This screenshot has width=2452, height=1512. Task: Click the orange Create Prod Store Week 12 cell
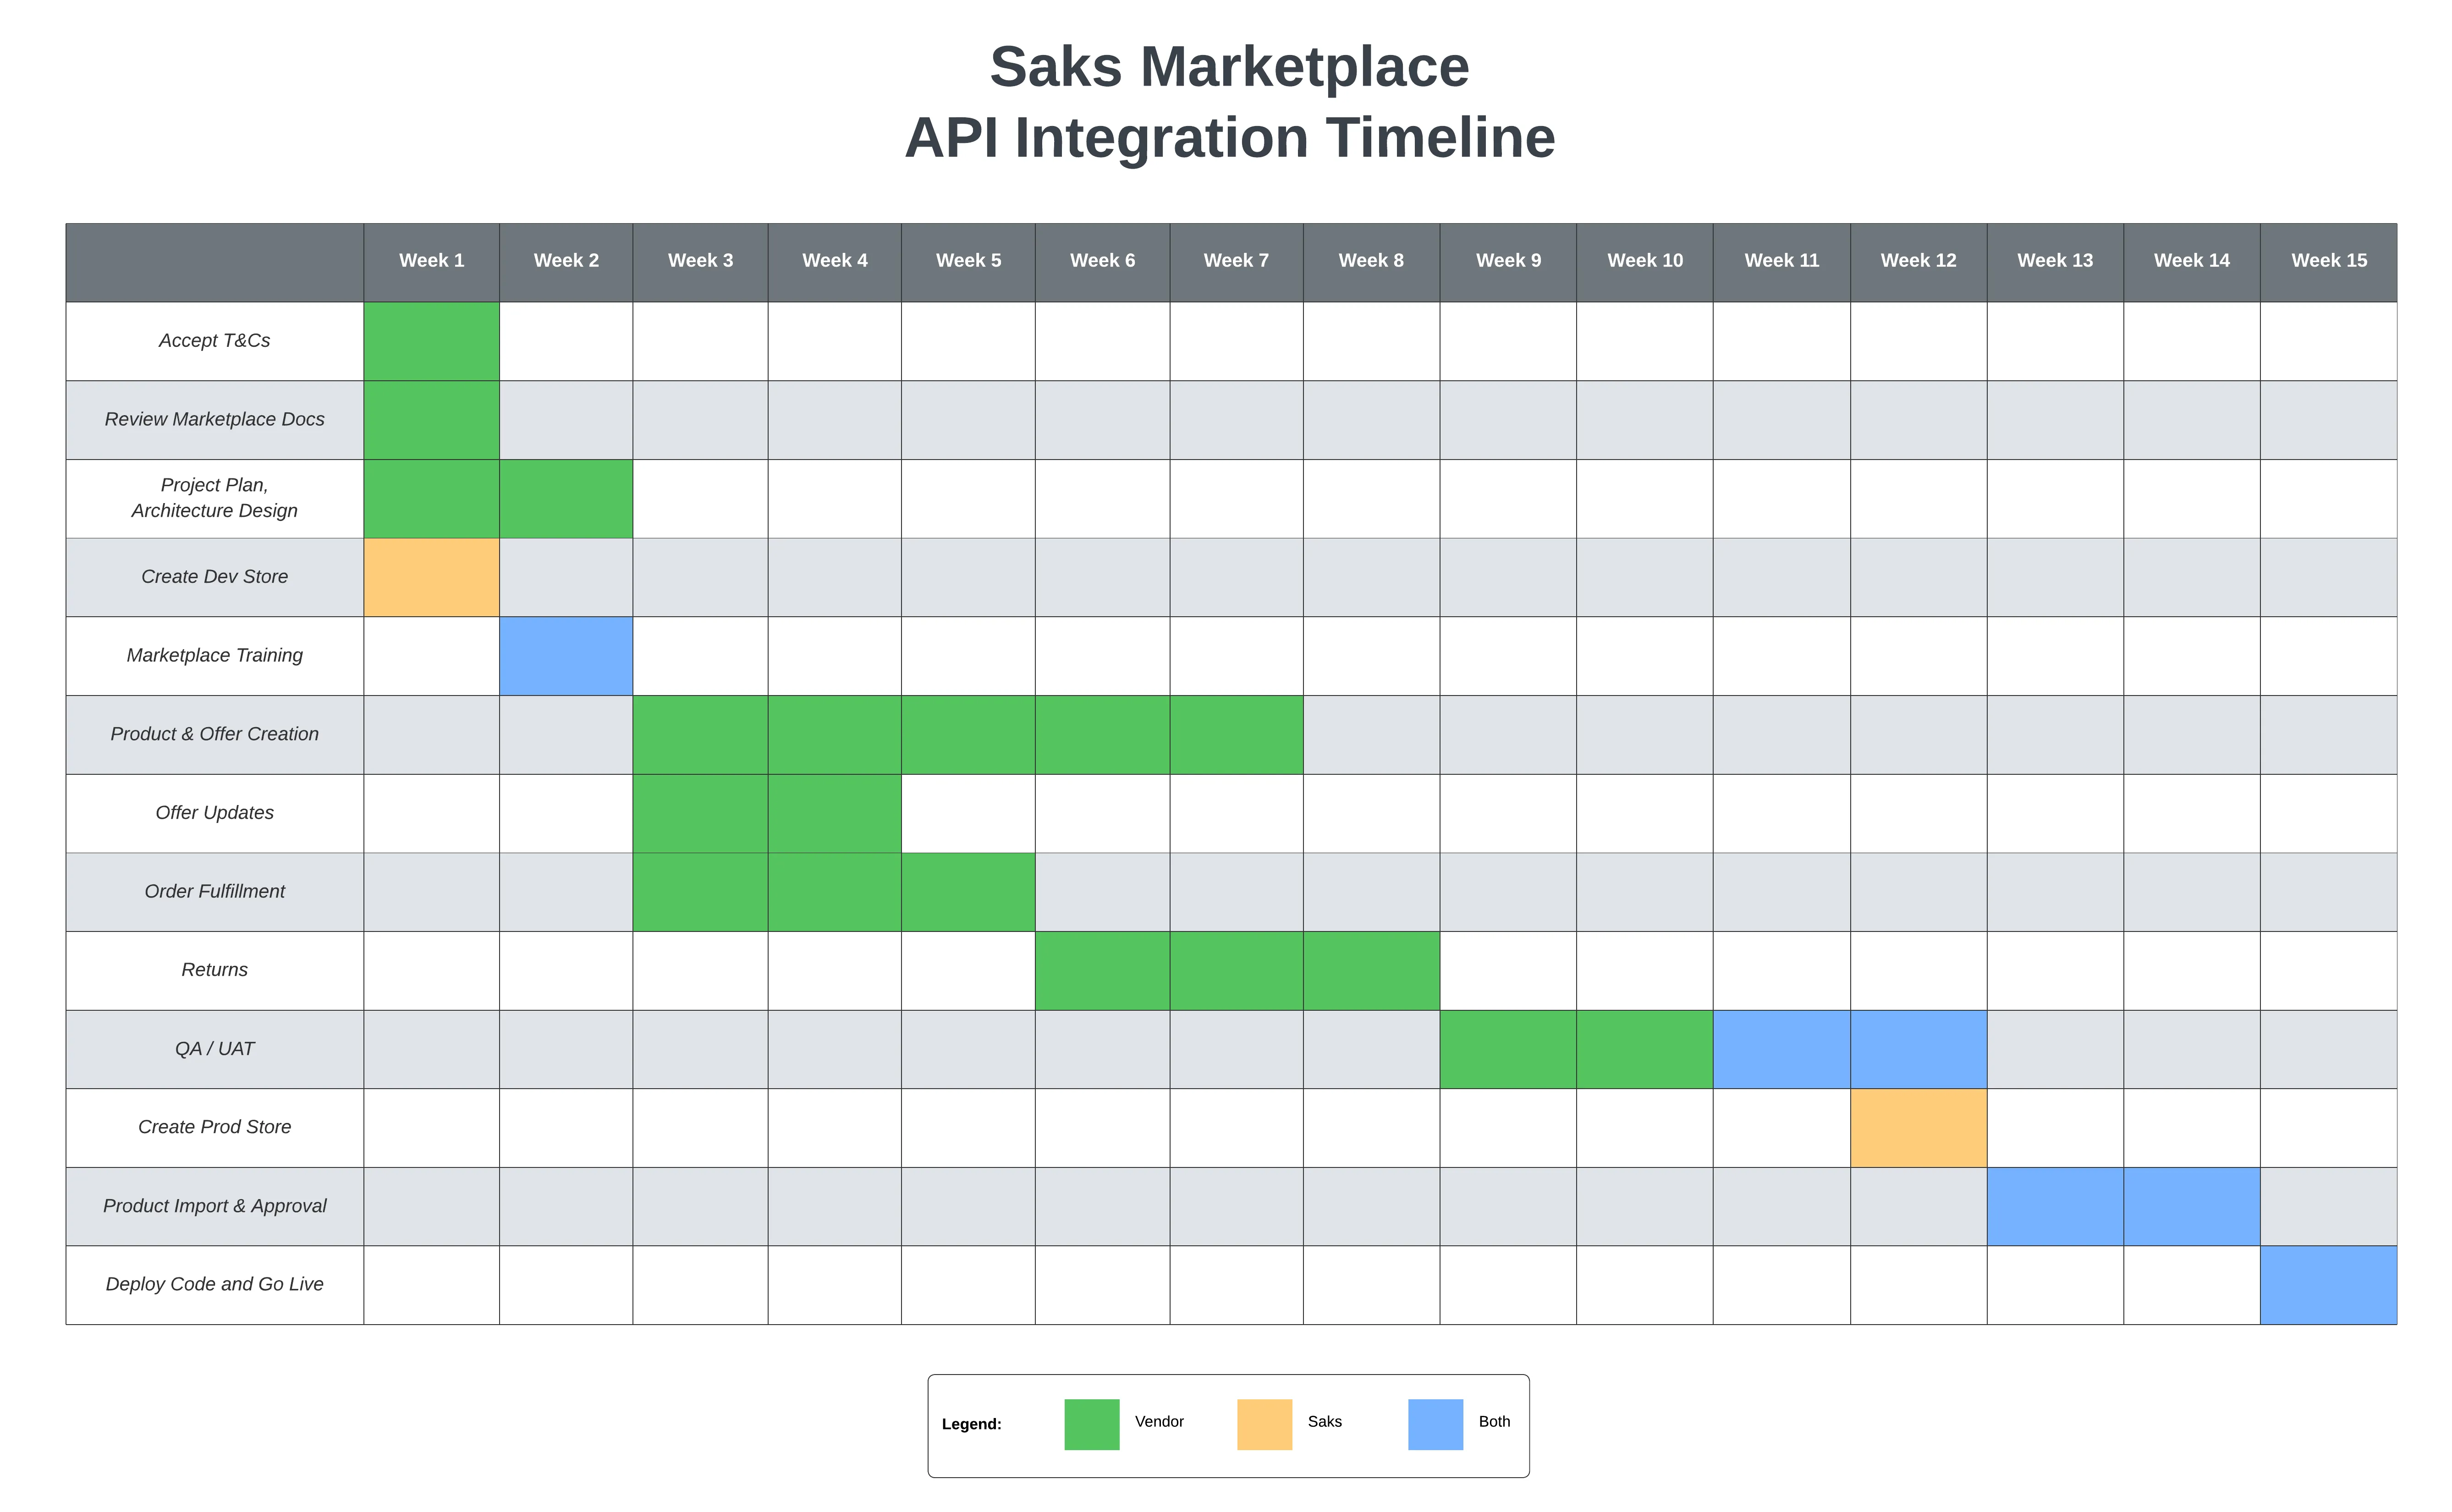(x=1918, y=1128)
